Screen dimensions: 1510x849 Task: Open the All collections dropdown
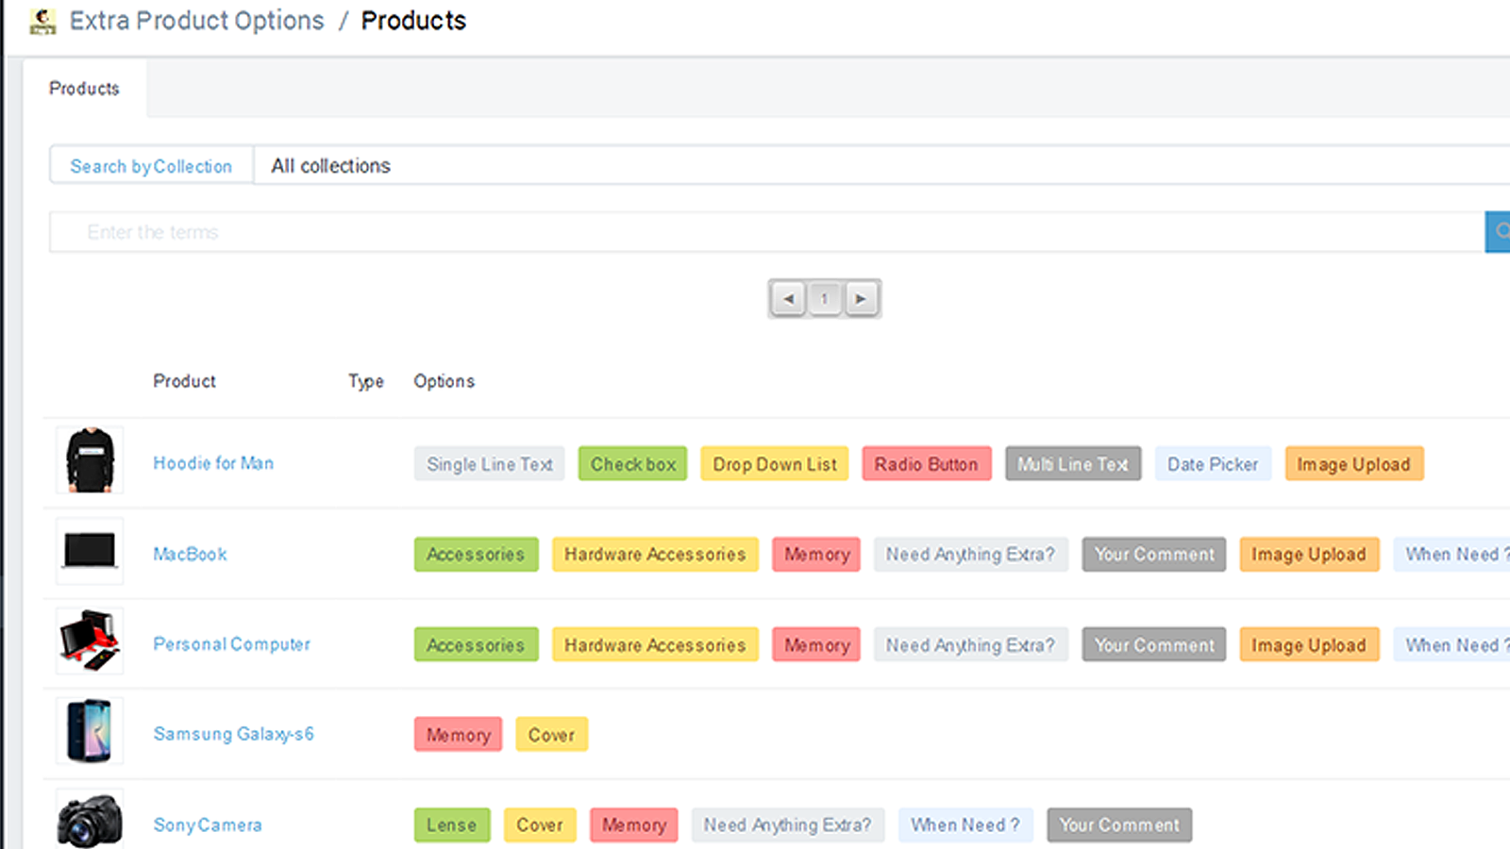329,165
